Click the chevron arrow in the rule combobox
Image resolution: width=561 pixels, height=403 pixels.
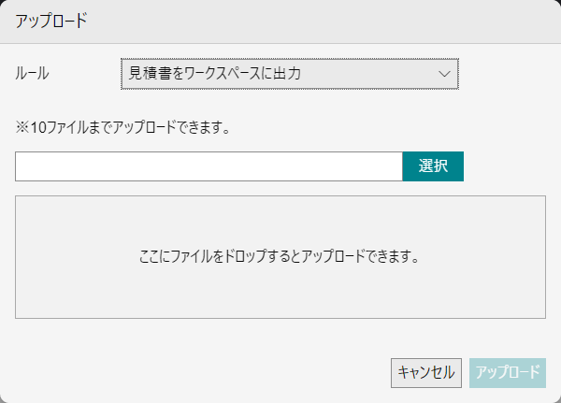click(x=444, y=74)
